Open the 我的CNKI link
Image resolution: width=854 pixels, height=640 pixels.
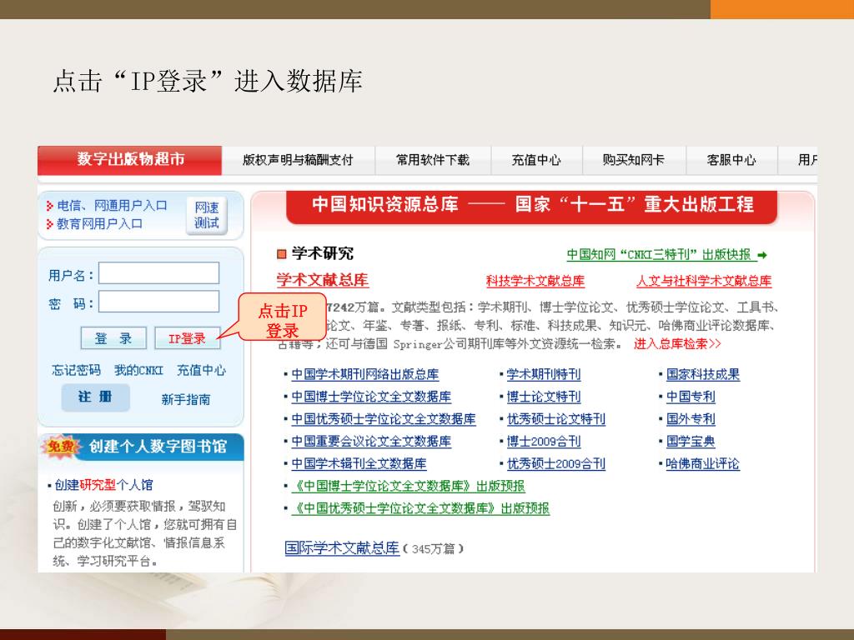tap(139, 371)
